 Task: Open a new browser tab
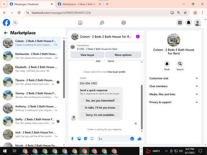107,4
